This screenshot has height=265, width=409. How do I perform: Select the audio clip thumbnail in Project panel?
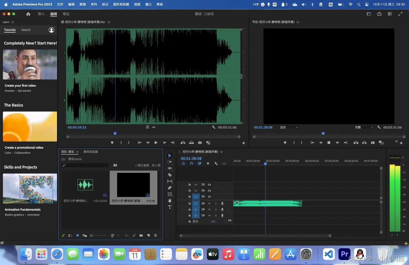(85, 185)
